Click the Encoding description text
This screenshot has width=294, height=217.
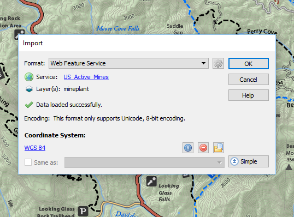[119, 118]
